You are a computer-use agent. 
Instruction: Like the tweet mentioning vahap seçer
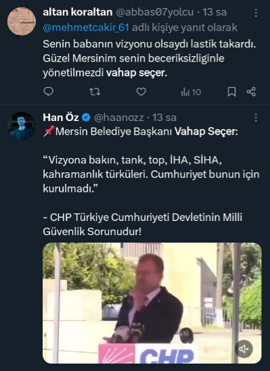[x=141, y=91]
